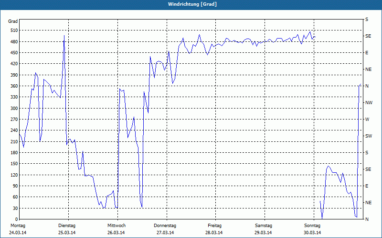Click the Mittwoch day label
The width and height of the screenshot is (382, 238).
[x=117, y=226]
